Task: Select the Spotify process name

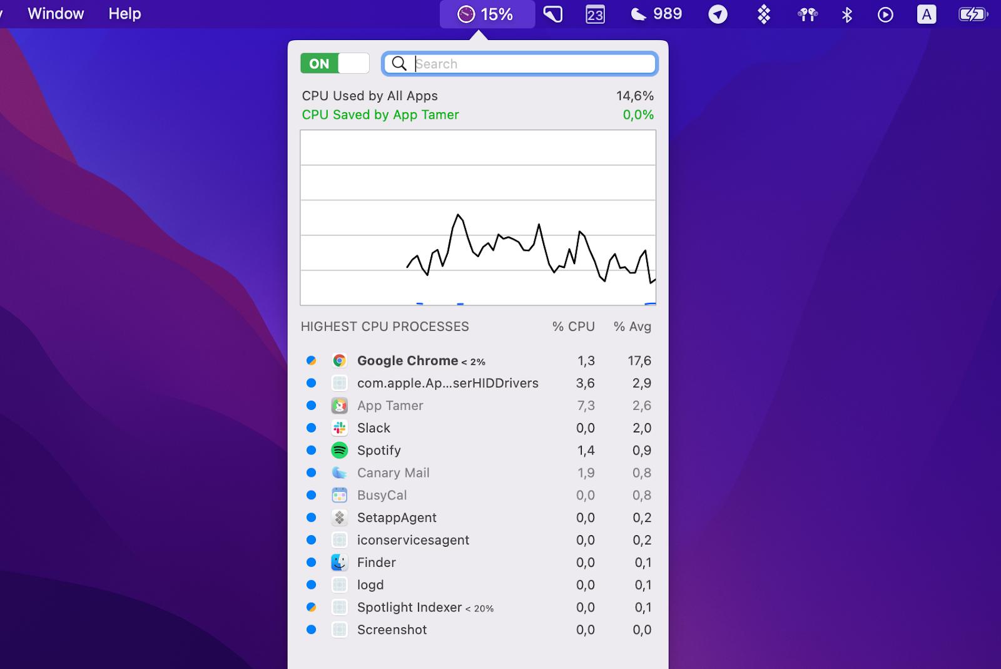Action: coord(379,450)
